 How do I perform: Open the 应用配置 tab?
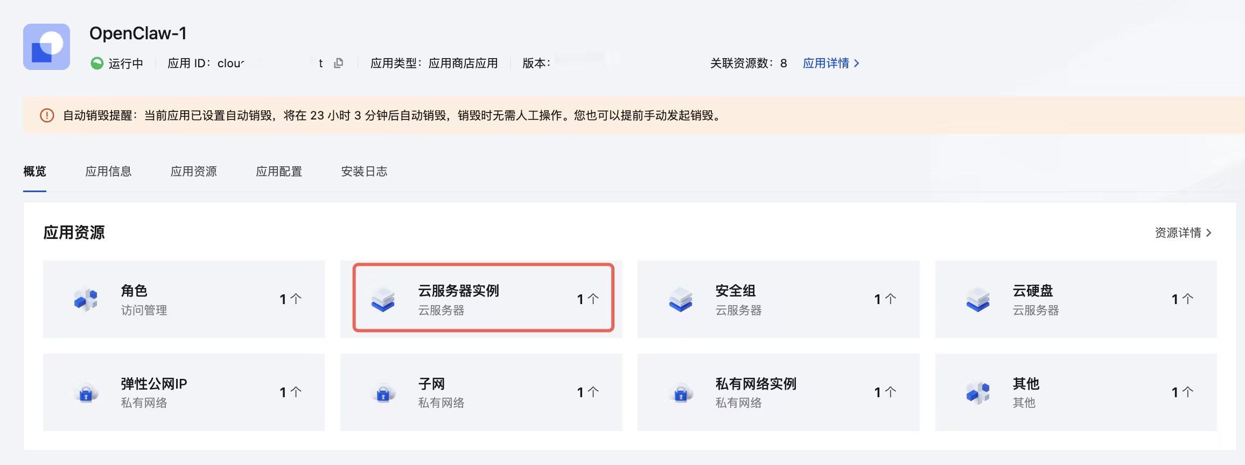pos(279,172)
